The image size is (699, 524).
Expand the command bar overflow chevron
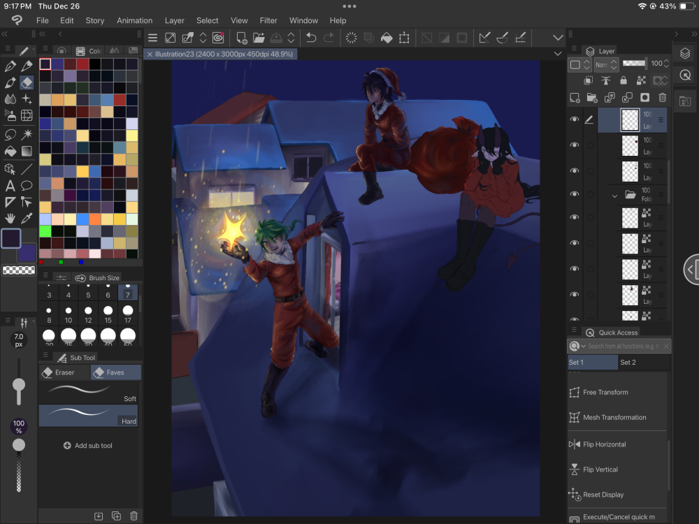click(557, 38)
